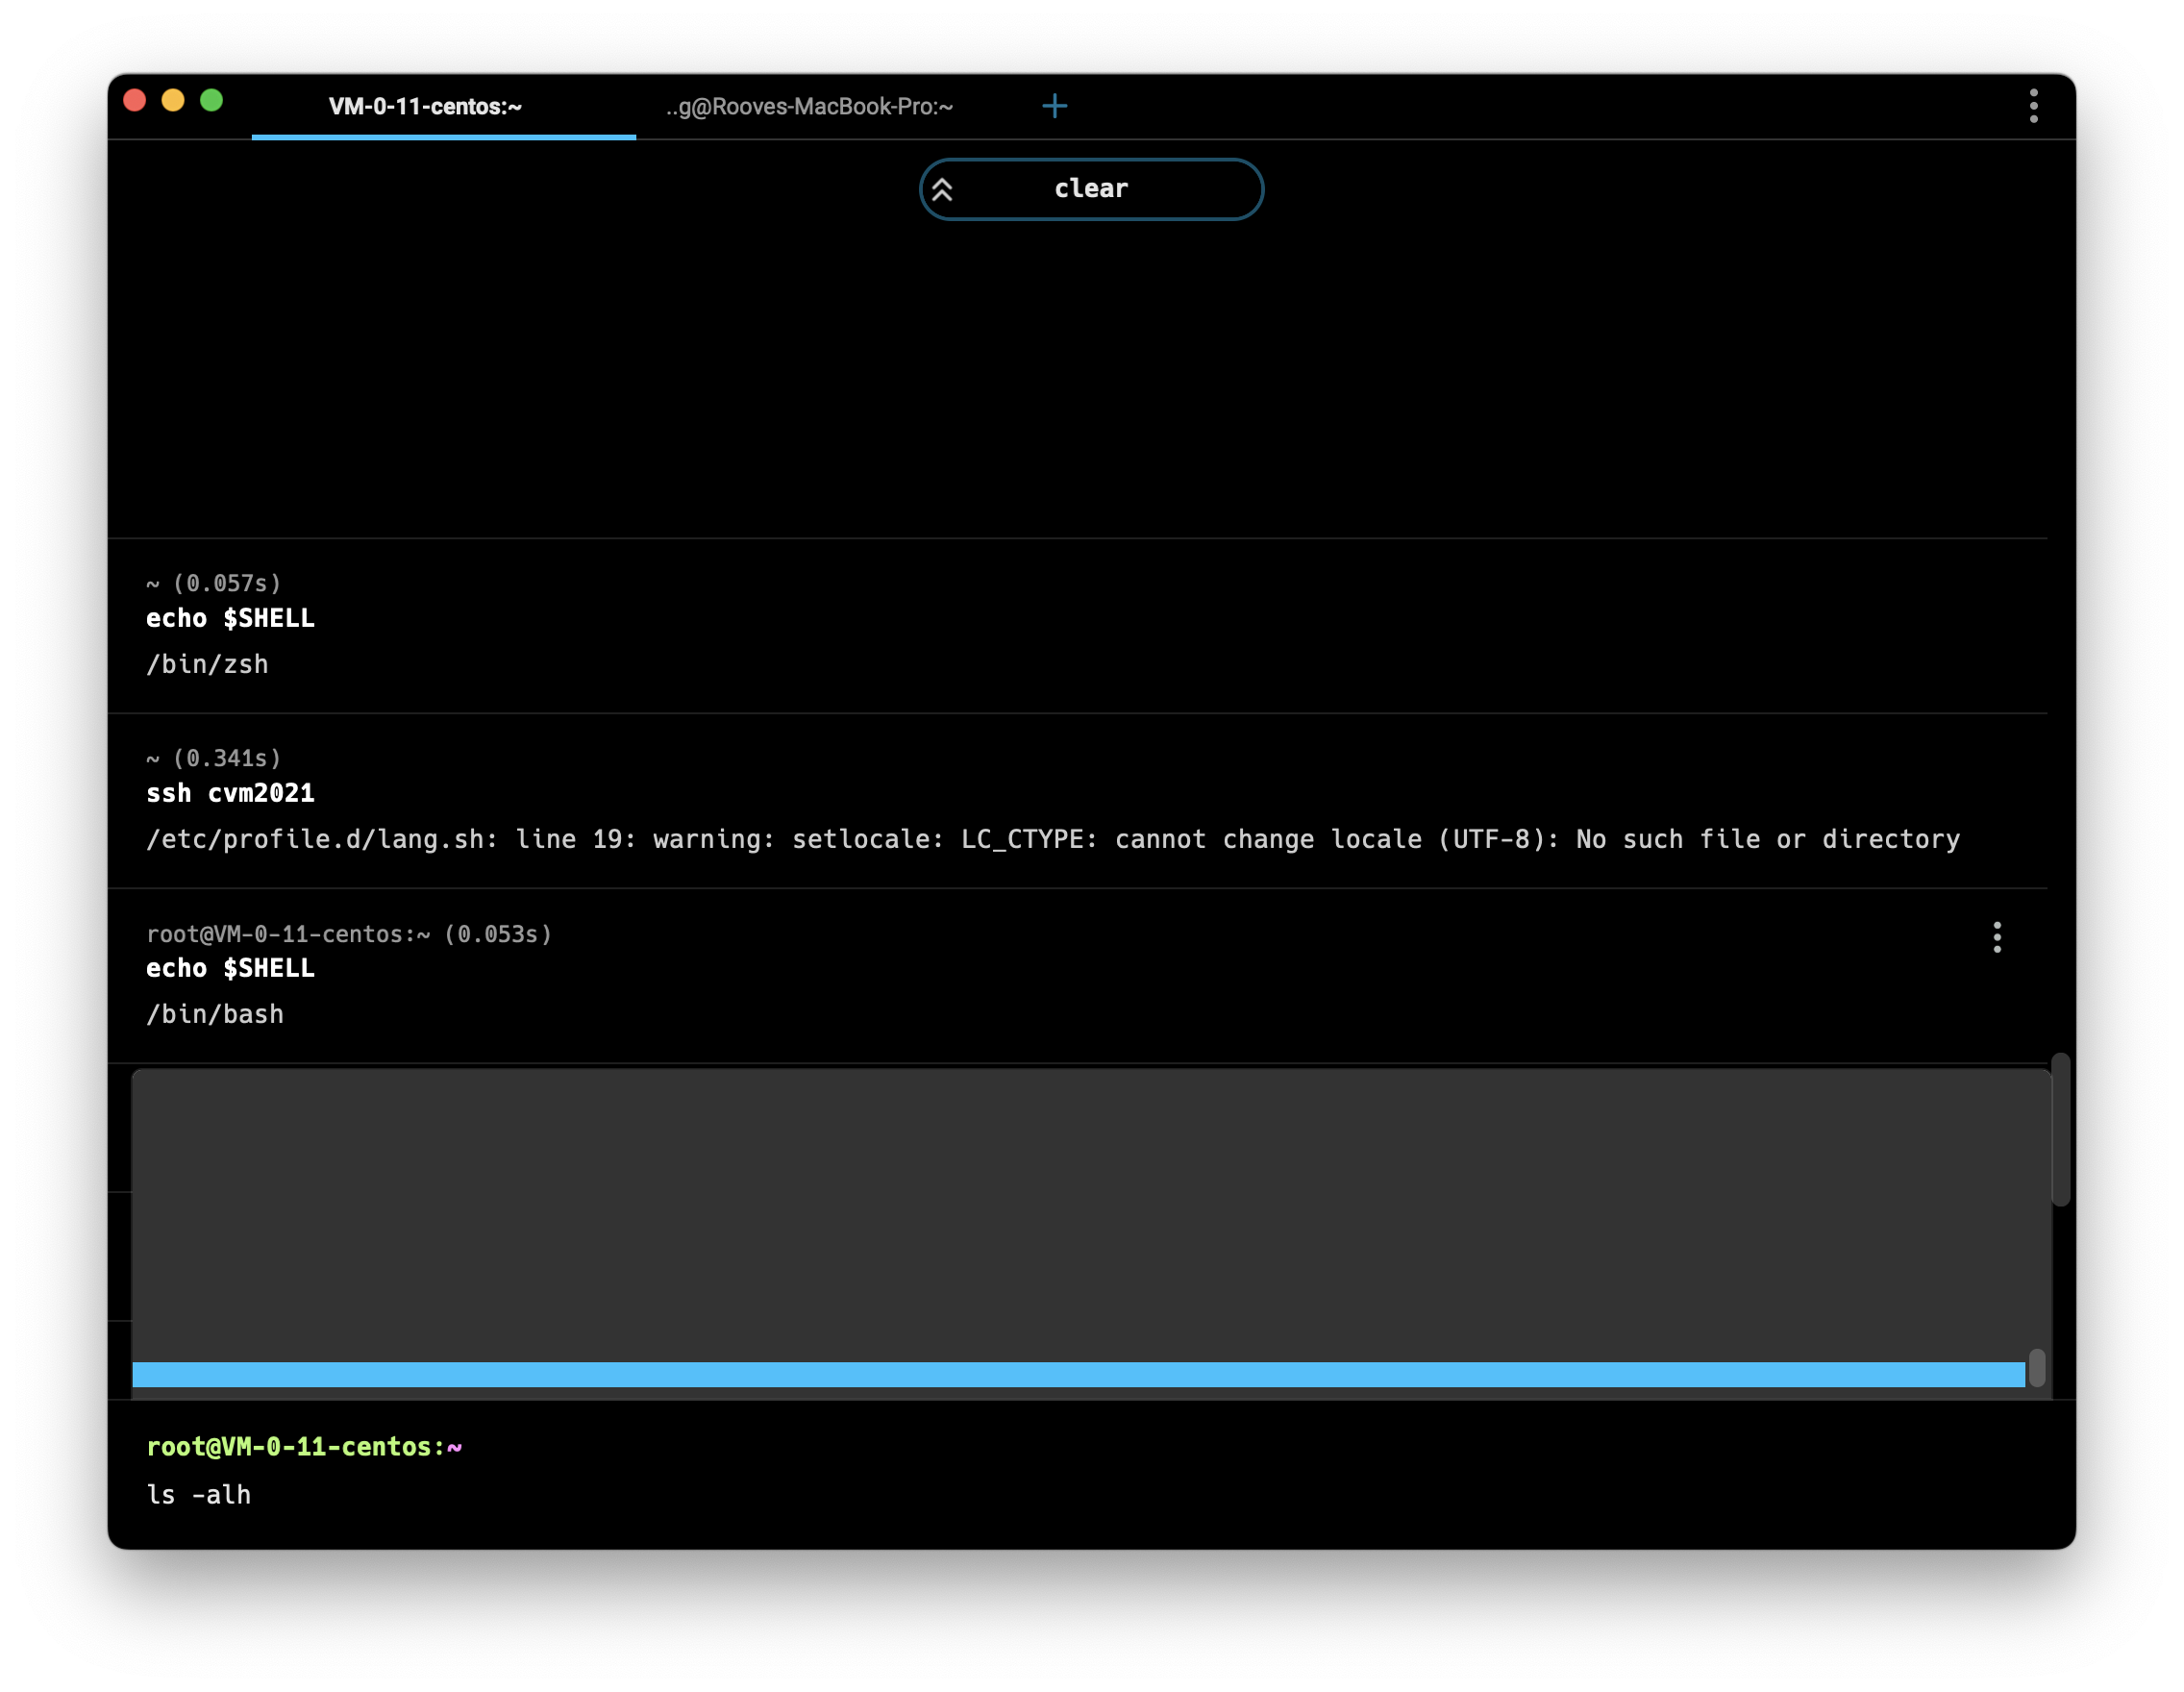The height and width of the screenshot is (1692, 2184).
Task: Click the yellow minimize traffic light
Action: pyautogui.click(x=172, y=100)
